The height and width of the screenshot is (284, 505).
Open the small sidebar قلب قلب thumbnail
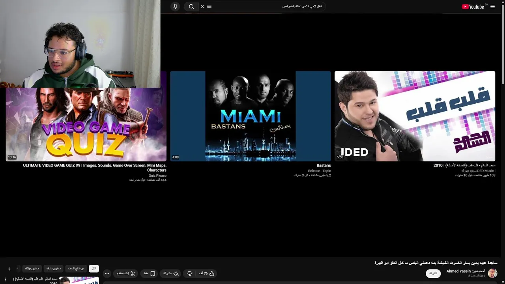79,280
